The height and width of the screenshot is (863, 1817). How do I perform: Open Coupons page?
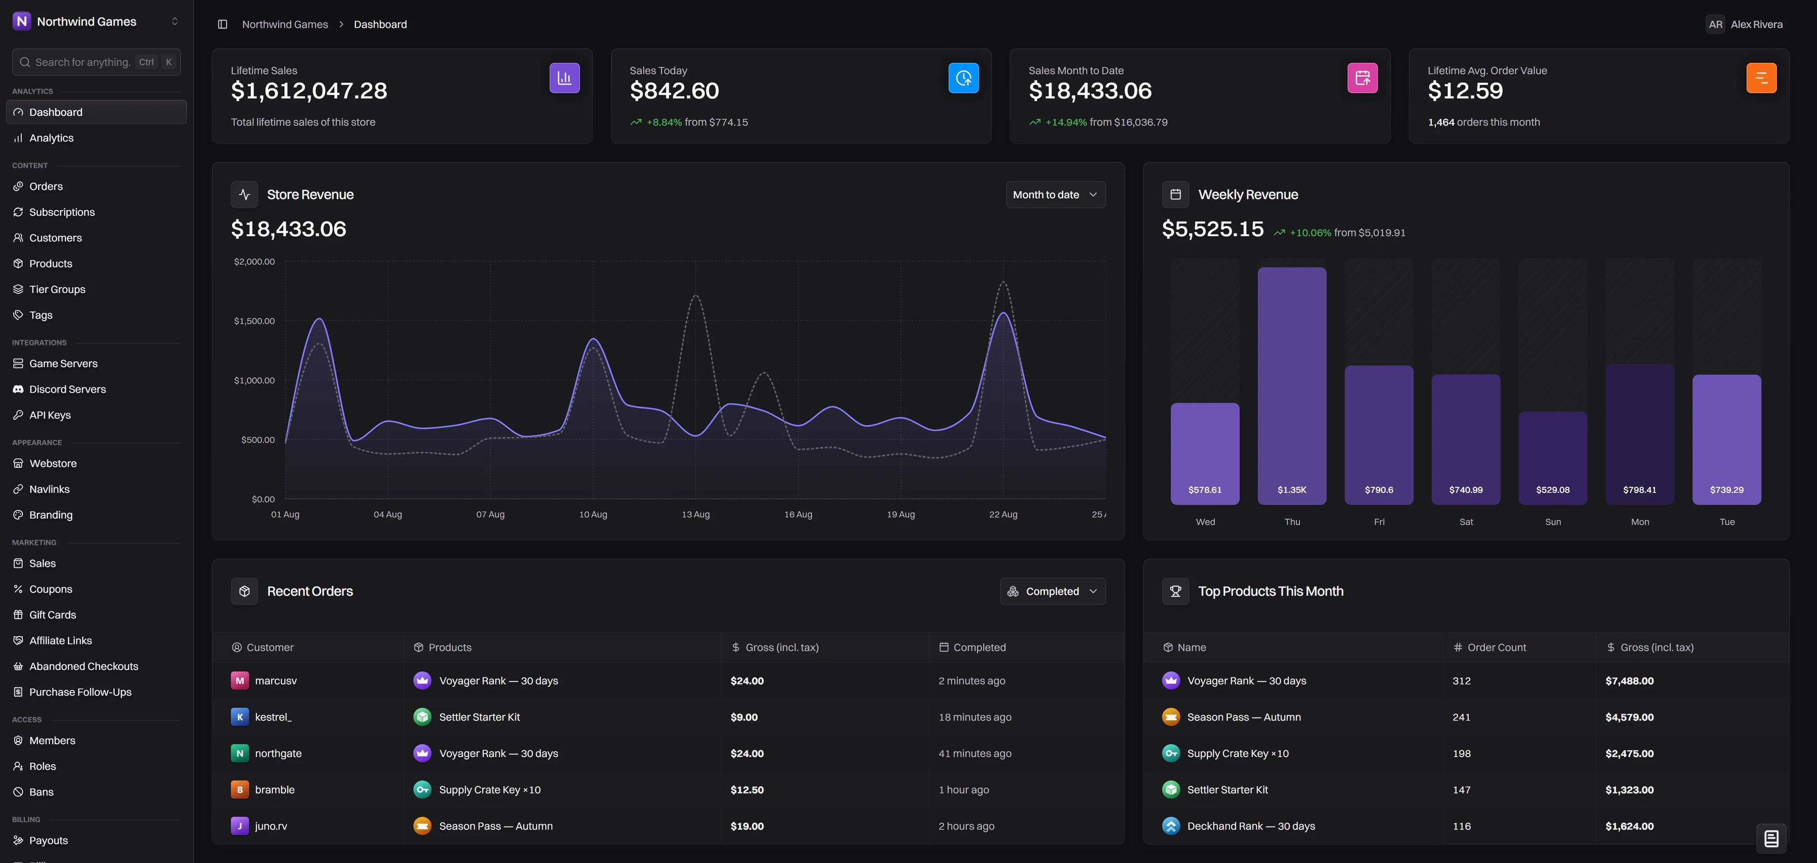coord(96,589)
